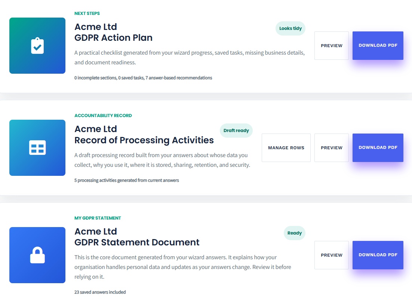Open Manage Rows for processing activities
Viewport: 412px width, 306px height.
tap(286, 147)
